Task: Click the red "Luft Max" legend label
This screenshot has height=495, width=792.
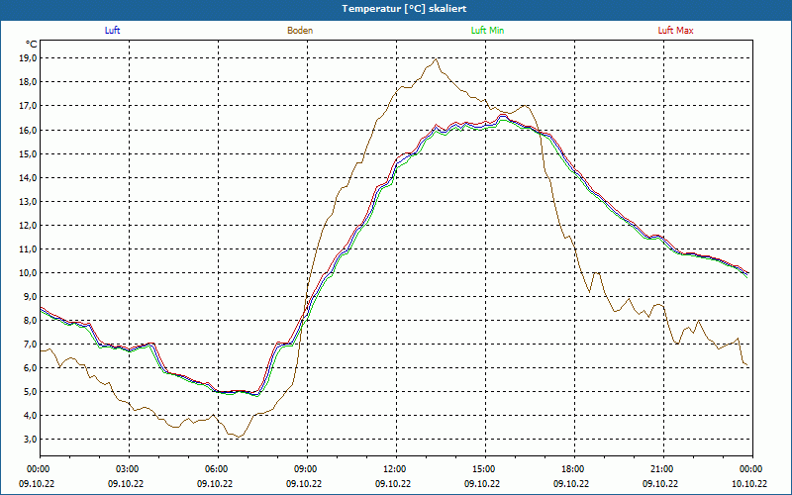Action: tap(675, 31)
